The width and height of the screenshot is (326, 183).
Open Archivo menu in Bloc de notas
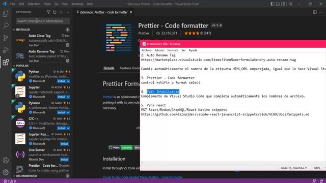tap(147, 50)
